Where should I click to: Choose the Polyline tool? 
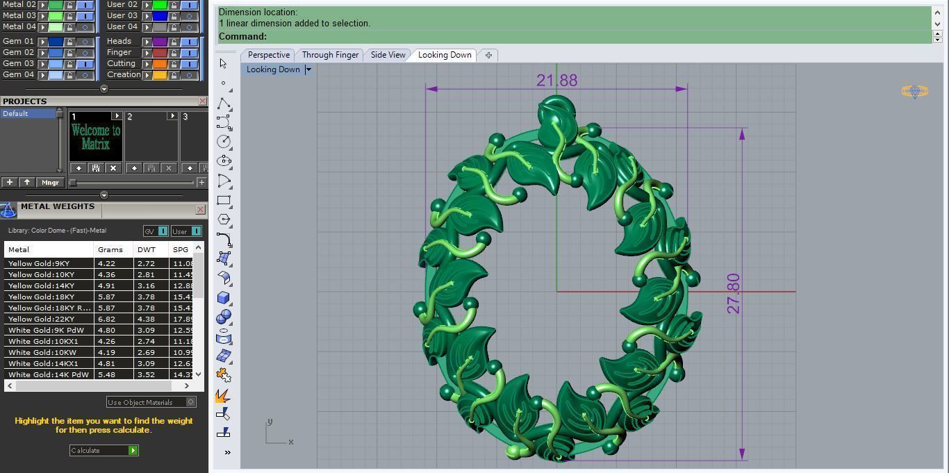point(223,103)
